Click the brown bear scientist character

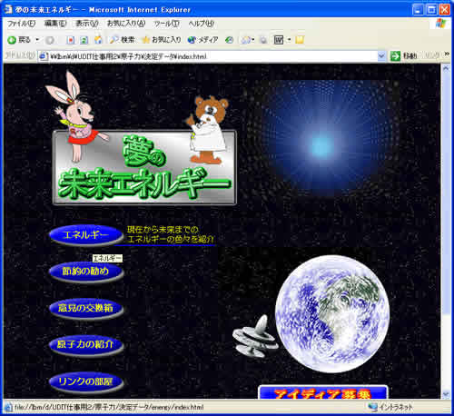point(208,130)
